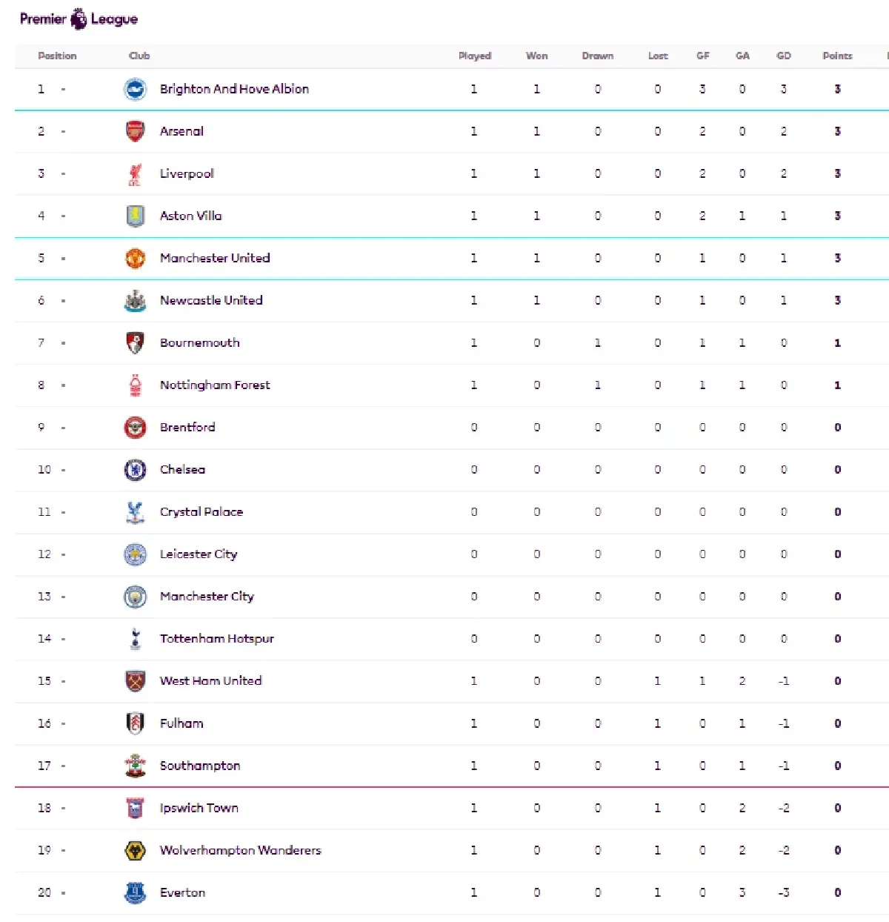
Task: Click the Chelsea club crest
Action: (135, 469)
